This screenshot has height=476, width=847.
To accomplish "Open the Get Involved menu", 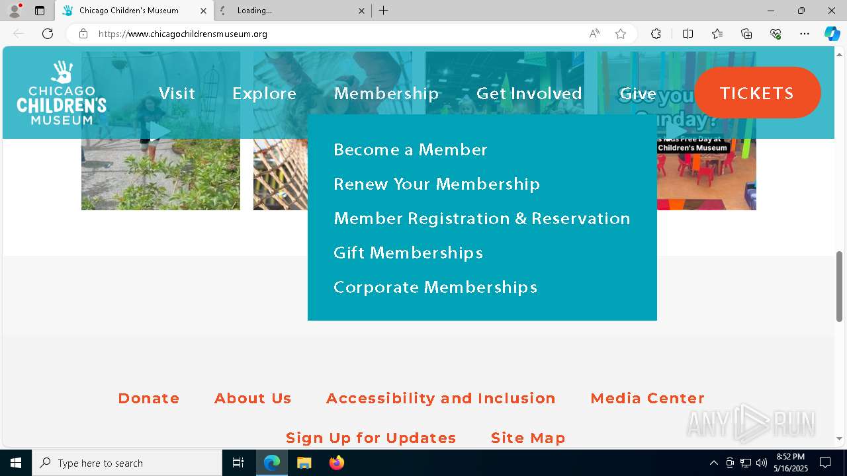I will [529, 93].
